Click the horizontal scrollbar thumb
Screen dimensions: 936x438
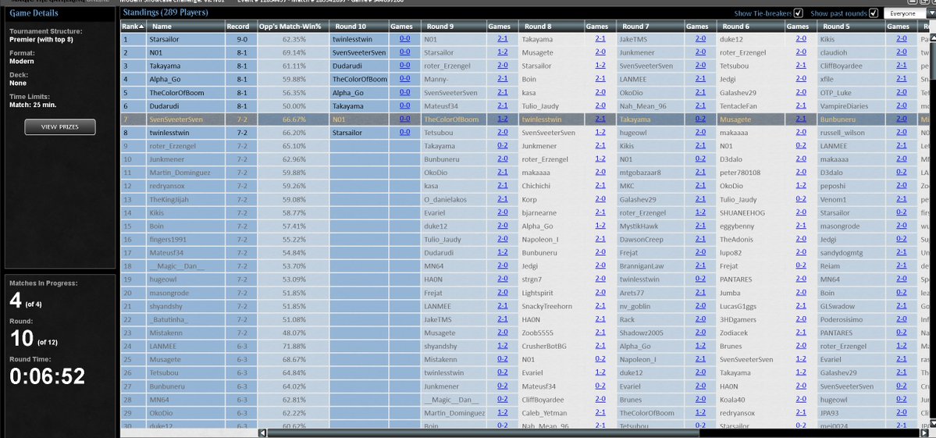482,433
